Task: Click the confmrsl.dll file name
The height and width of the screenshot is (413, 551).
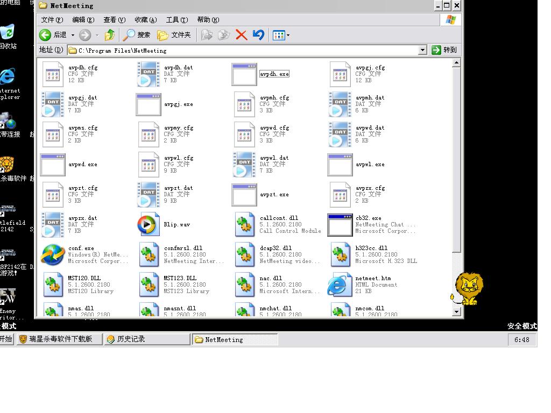Action: click(x=183, y=248)
